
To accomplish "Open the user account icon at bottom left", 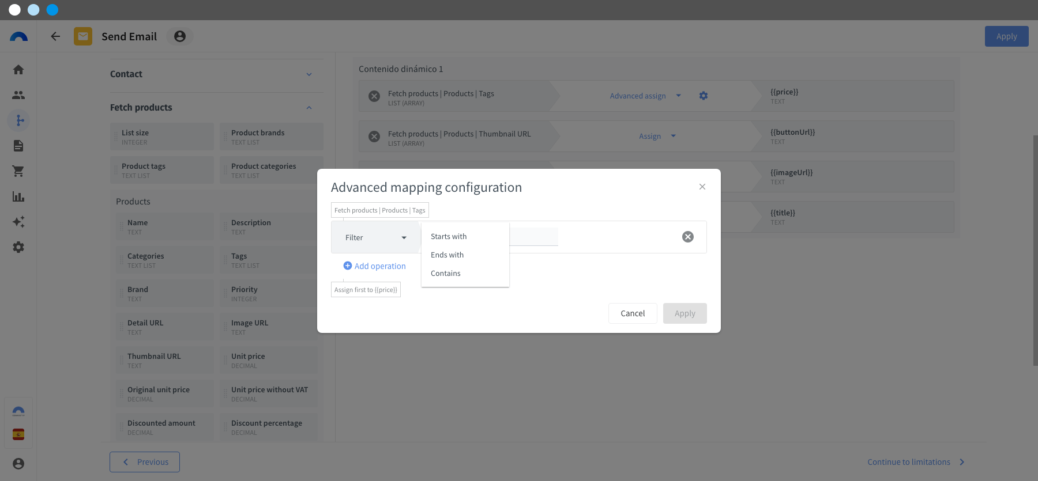I will click(x=18, y=464).
